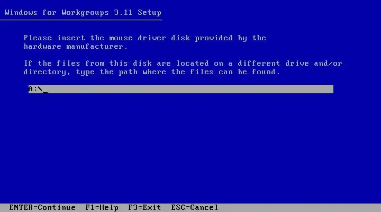Click empty status bar area right of ESC=Cancel
Viewport: 381px width, 212px height.
click(x=299, y=208)
